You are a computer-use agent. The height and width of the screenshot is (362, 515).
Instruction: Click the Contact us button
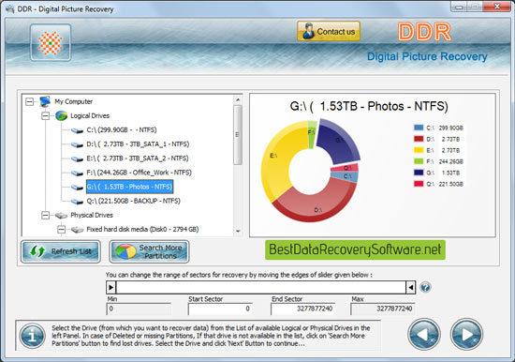point(329,31)
